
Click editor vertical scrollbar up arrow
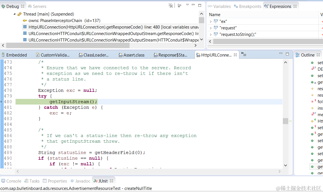[285, 62]
